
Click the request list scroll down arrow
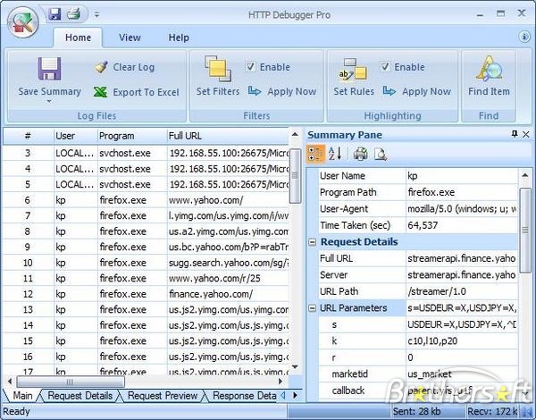[x=295, y=367]
